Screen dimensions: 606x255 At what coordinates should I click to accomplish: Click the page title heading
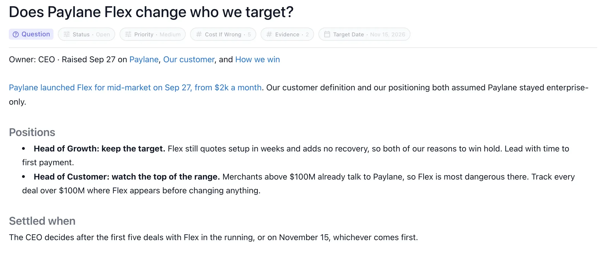point(151,12)
